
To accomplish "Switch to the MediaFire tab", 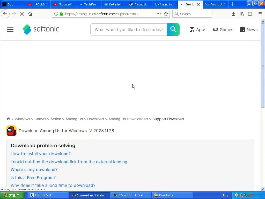I will [x=89, y=4].
